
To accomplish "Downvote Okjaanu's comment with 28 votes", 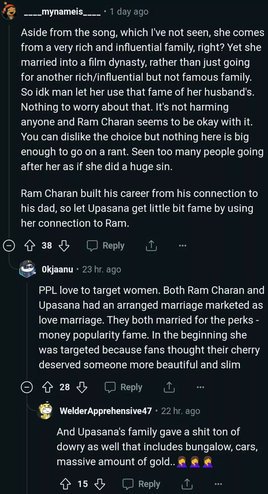I will click(82, 387).
